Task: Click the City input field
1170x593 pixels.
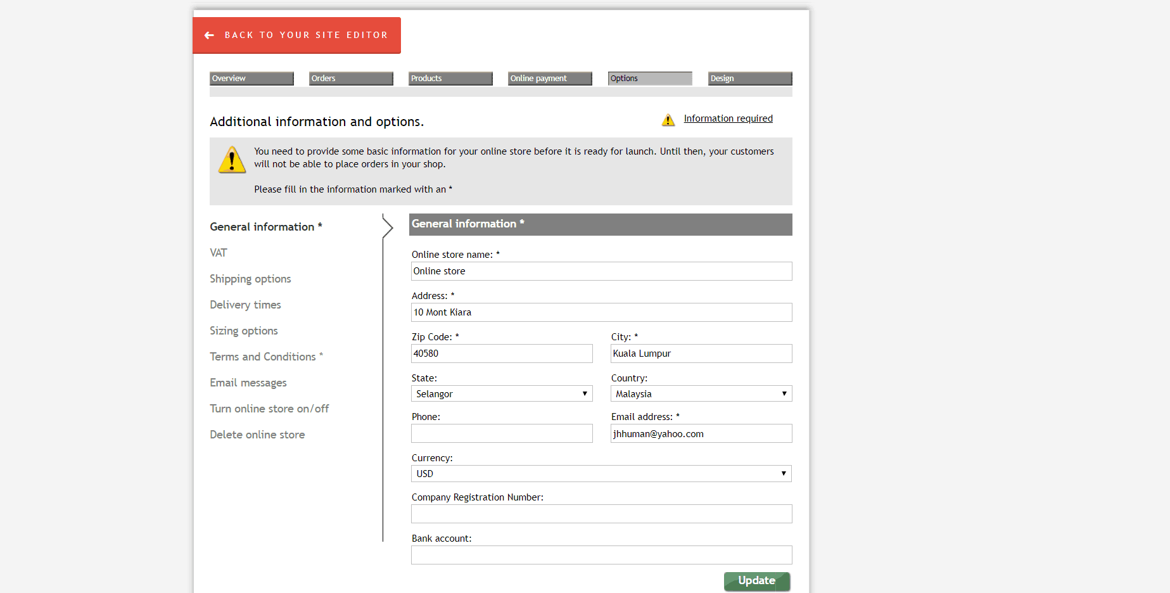Action: [x=701, y=354]
